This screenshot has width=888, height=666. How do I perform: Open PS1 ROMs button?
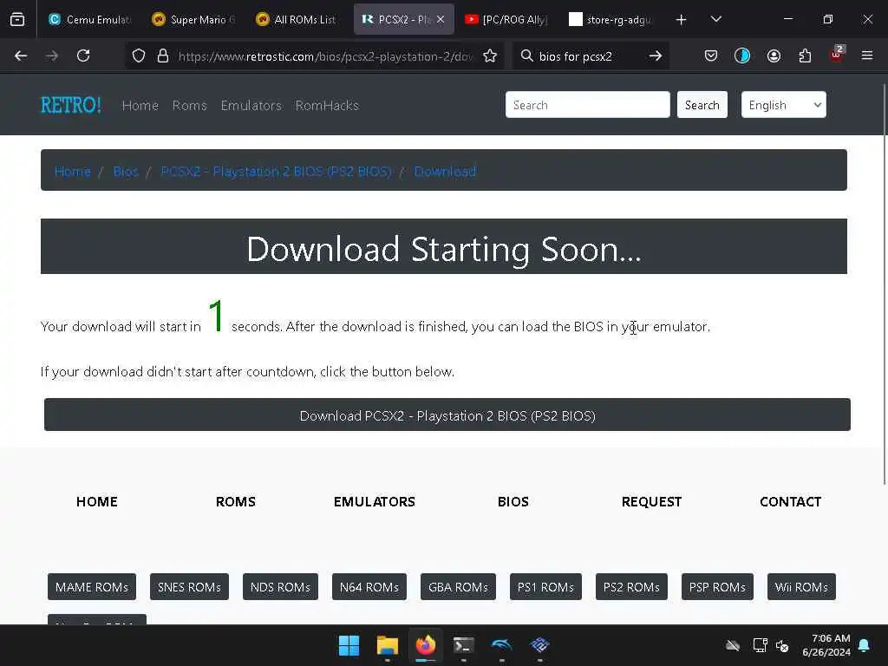coord(545,587)
